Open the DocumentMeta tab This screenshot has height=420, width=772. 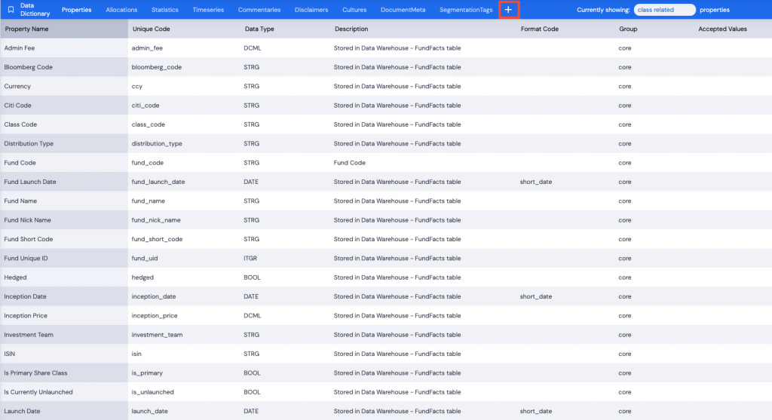[x=403, y=10]
